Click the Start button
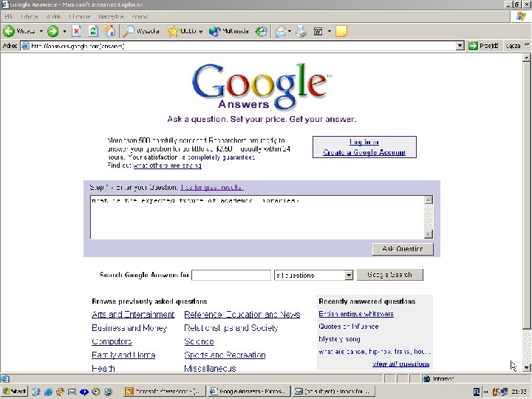 point(14,391)
